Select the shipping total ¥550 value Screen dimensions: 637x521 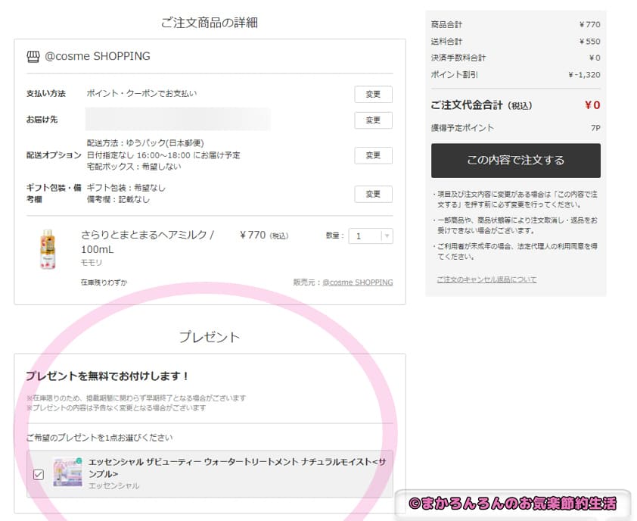[590, 42]
